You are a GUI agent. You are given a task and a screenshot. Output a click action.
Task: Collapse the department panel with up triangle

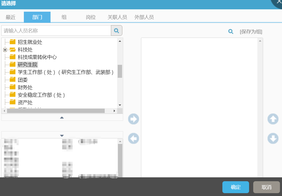coord(62,117)
